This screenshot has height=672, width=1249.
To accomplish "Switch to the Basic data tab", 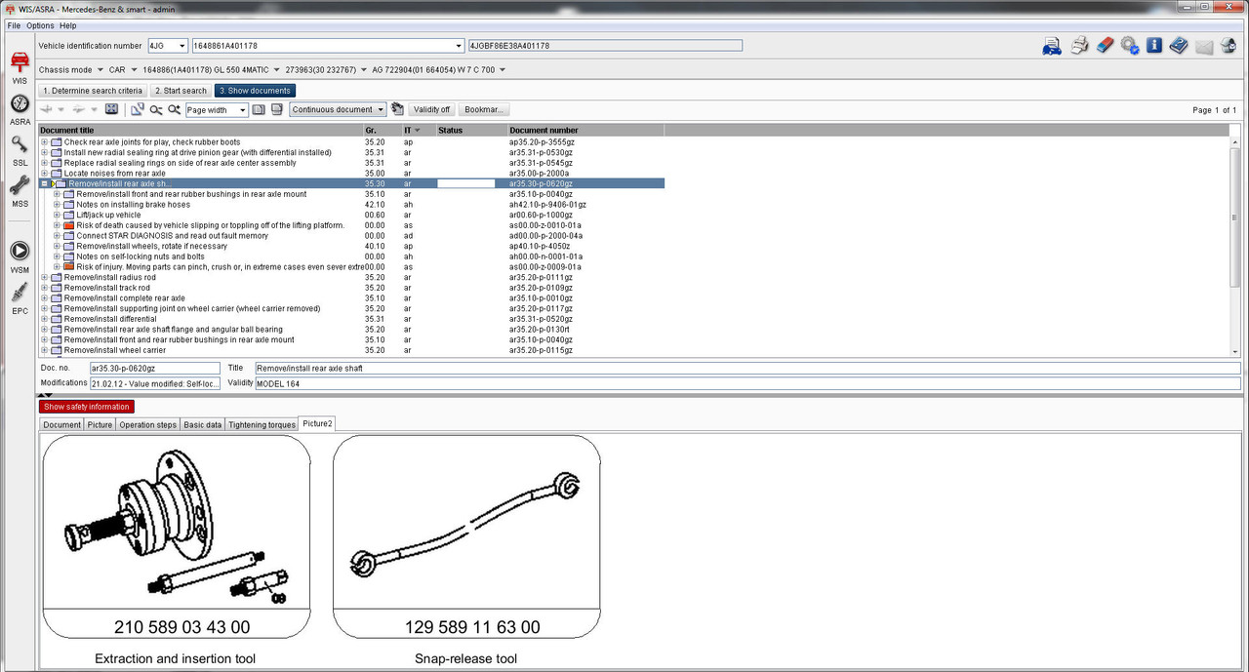I will (203, 424).
